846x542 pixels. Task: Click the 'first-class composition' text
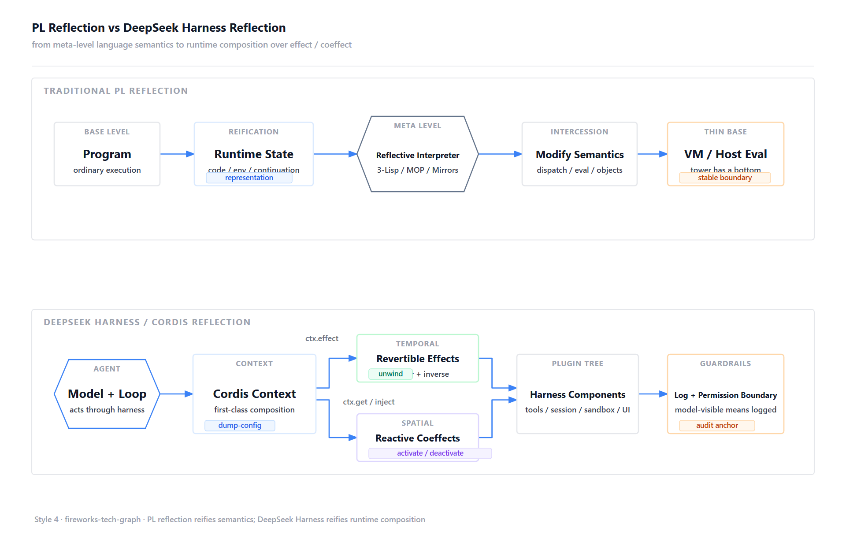click(x=254, y=410)
